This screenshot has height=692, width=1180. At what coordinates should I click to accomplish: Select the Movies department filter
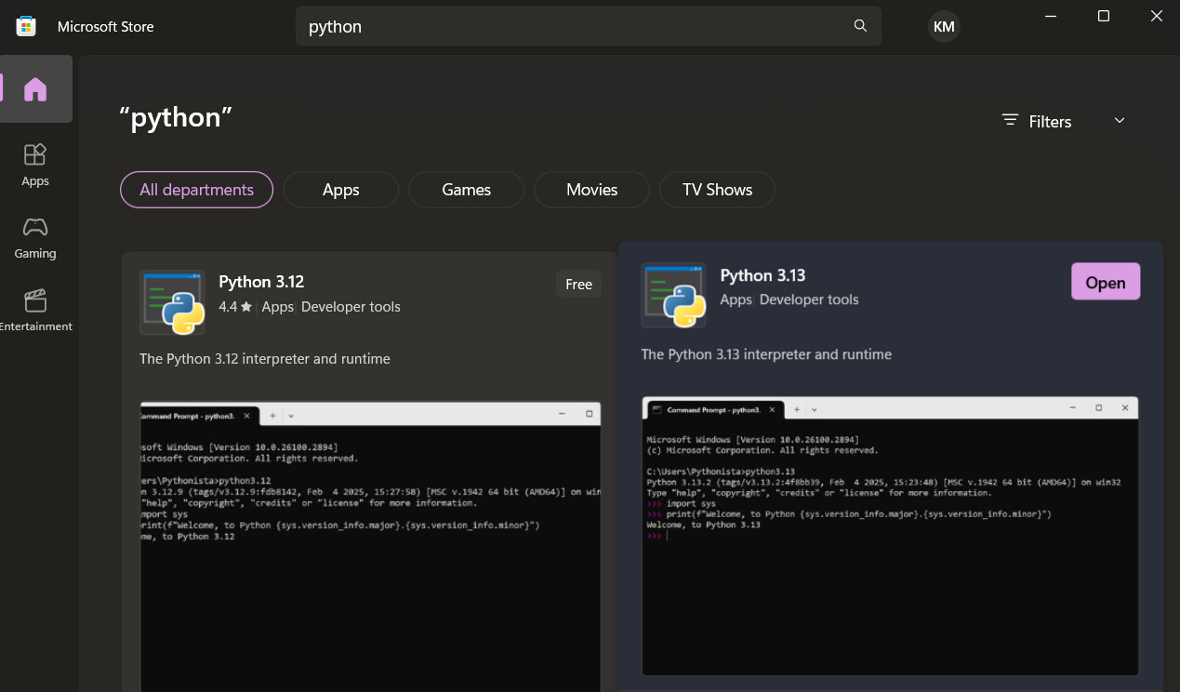[591, 190]
